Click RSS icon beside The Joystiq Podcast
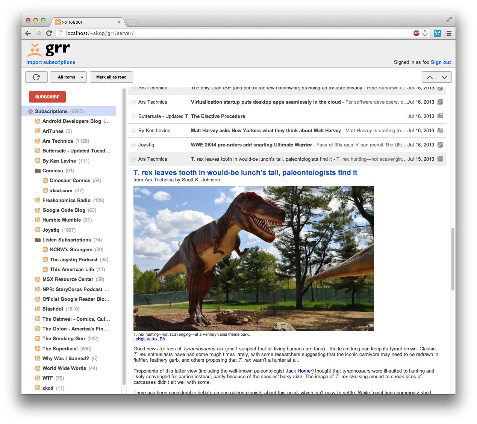The width and height of the screenshot is (477, 424). point(45,260)
